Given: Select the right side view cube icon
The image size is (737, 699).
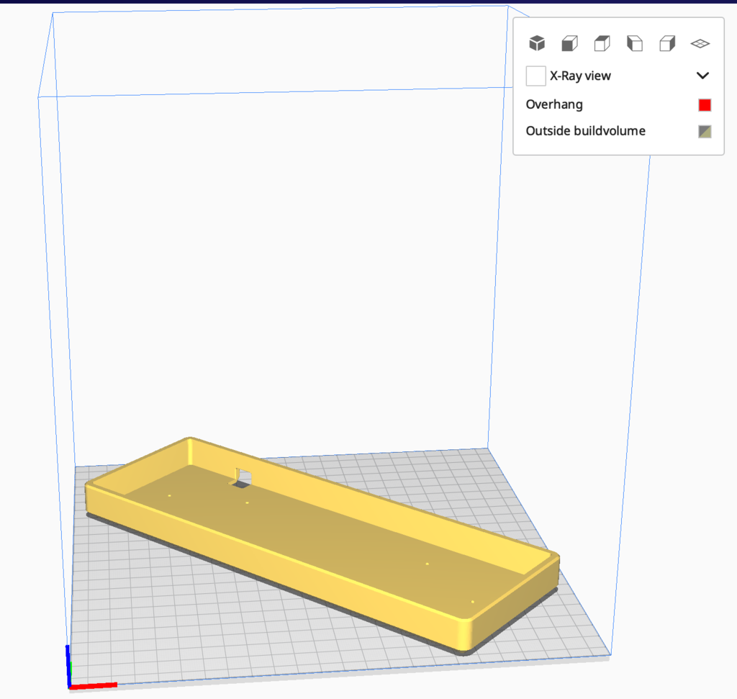Looking at the screenshot, I should 667,43.
